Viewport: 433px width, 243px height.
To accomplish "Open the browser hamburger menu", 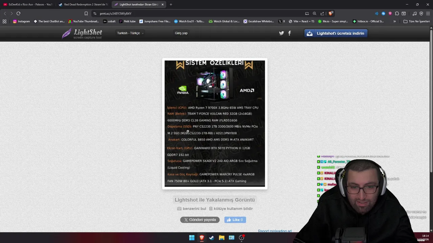I will [x=428, y=13].
